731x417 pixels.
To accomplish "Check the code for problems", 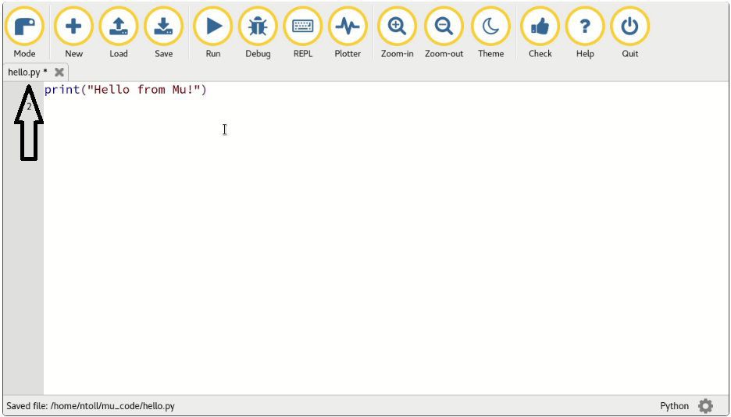I will click(x=540, y=33).
